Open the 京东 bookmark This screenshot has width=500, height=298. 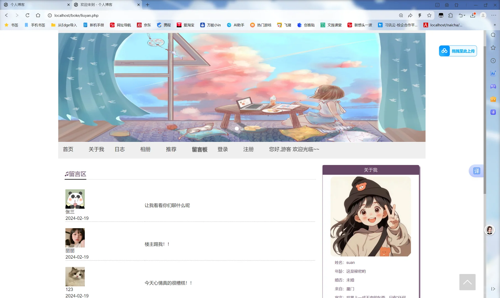pyautogui.click(x=144, y=25)
